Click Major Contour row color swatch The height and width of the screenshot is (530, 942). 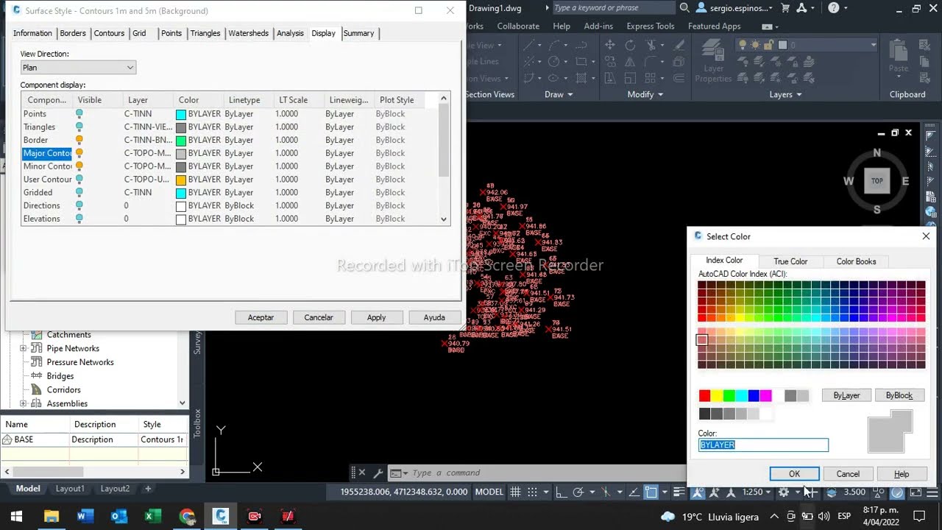coord(181,153)
